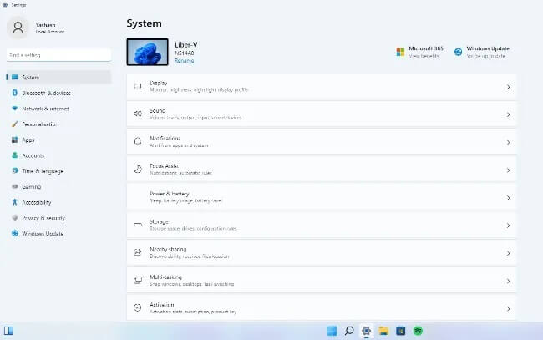Click the desktop wallpaper thumbnail
This screenshot has width=543, height=340.
pyautogui.click(x=148, y=52)
